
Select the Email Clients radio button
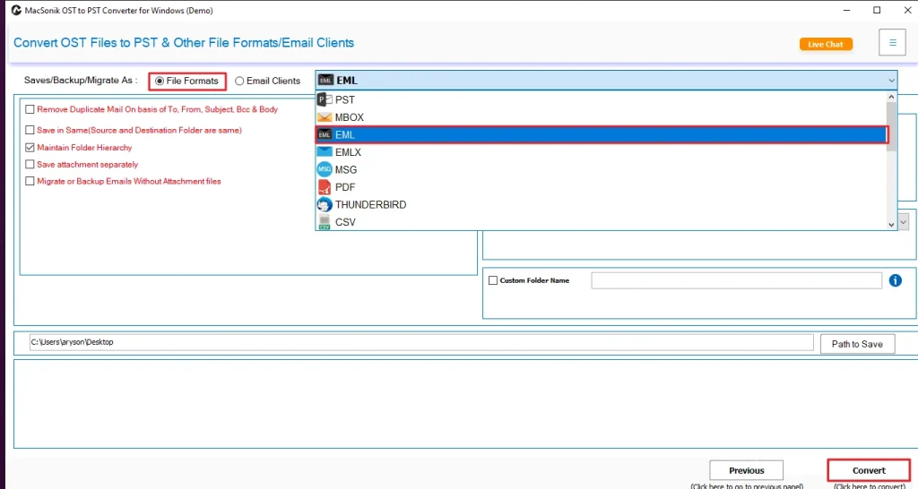(239, 81)
